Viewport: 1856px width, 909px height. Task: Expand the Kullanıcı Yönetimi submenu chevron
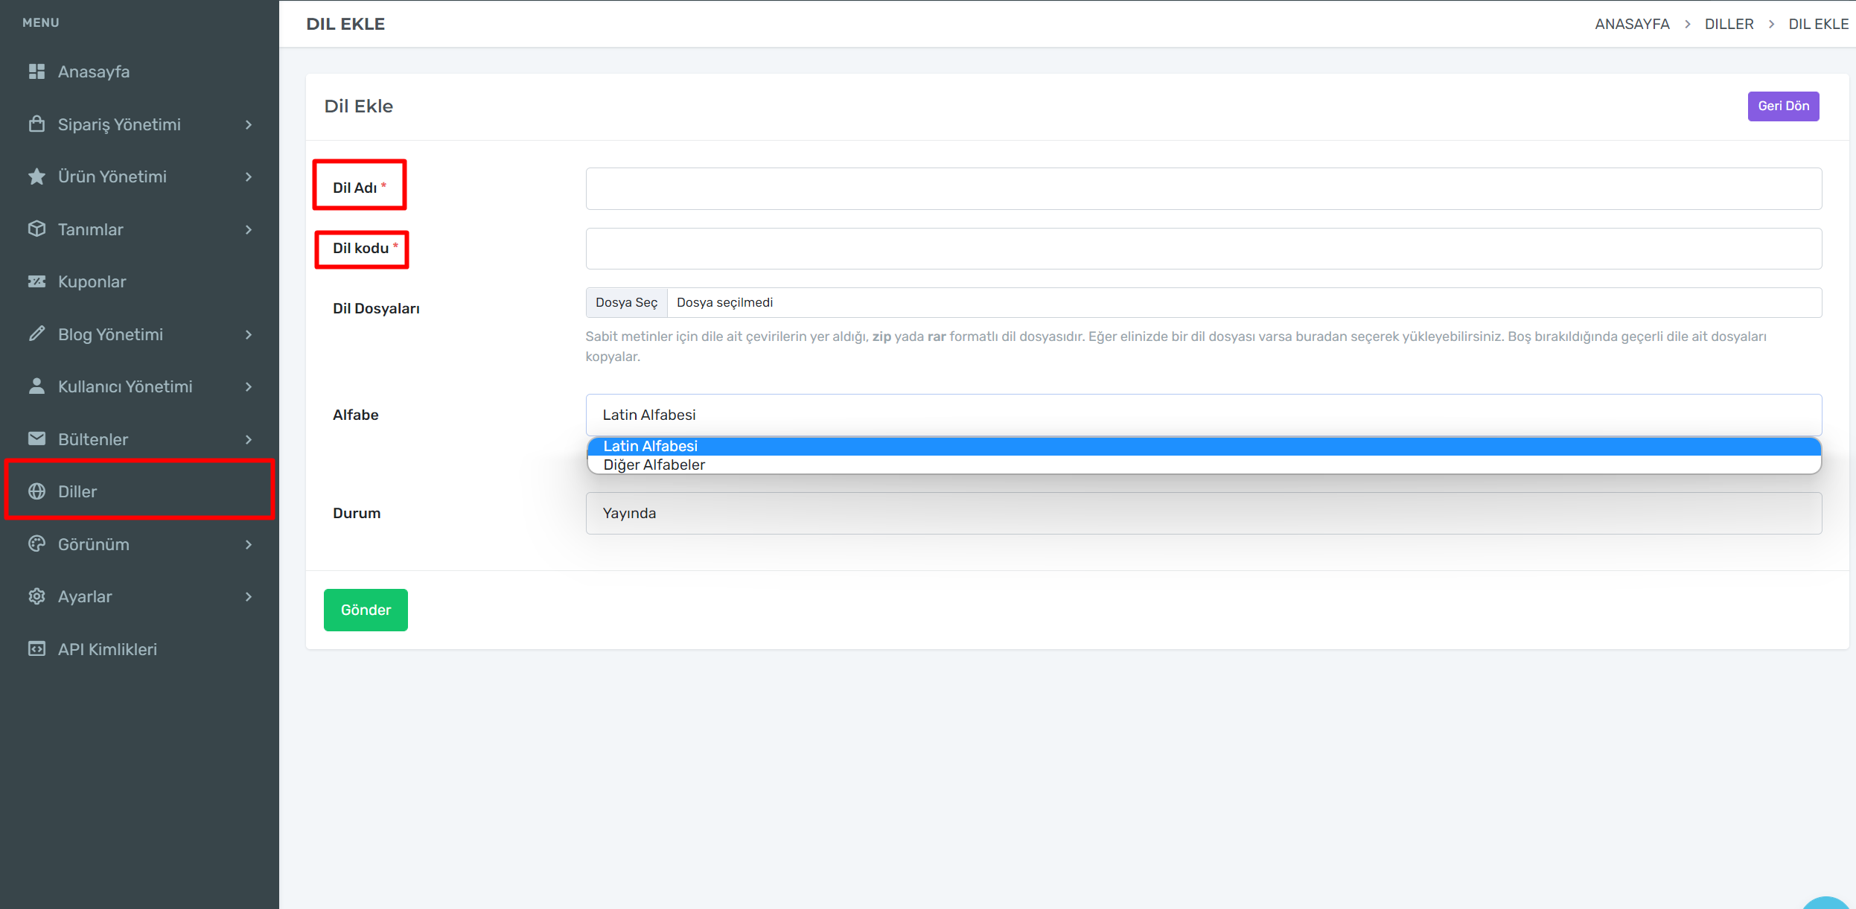(249, 387)
